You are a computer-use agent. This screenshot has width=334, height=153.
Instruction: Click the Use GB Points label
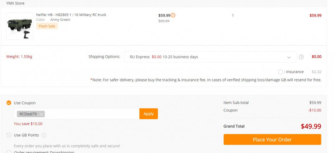[x=26, y=135]
